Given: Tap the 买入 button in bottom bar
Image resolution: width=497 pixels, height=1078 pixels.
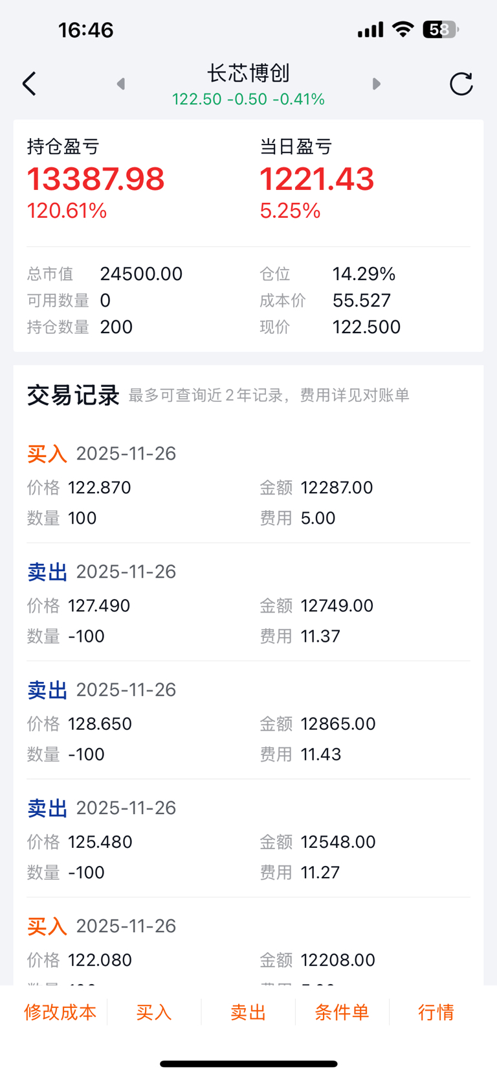Looking at the screenshot, I should [x=154, y=1012].
